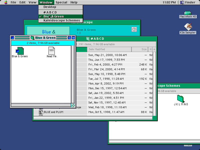Open the Special menu
This screenshot has width=200, height=150.
point(61,2)
